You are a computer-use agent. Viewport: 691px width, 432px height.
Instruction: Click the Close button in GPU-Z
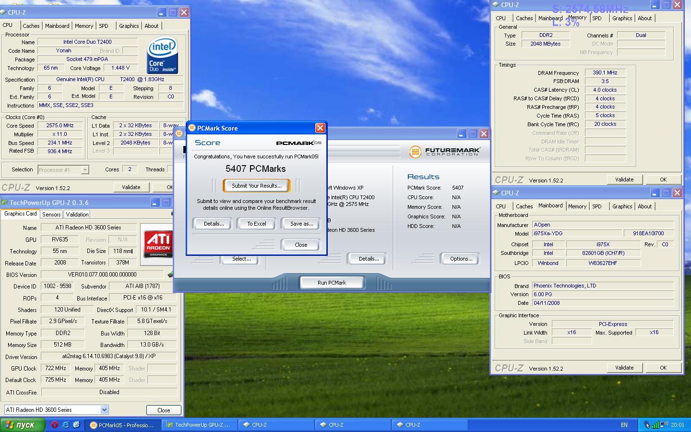click(164, 410)
